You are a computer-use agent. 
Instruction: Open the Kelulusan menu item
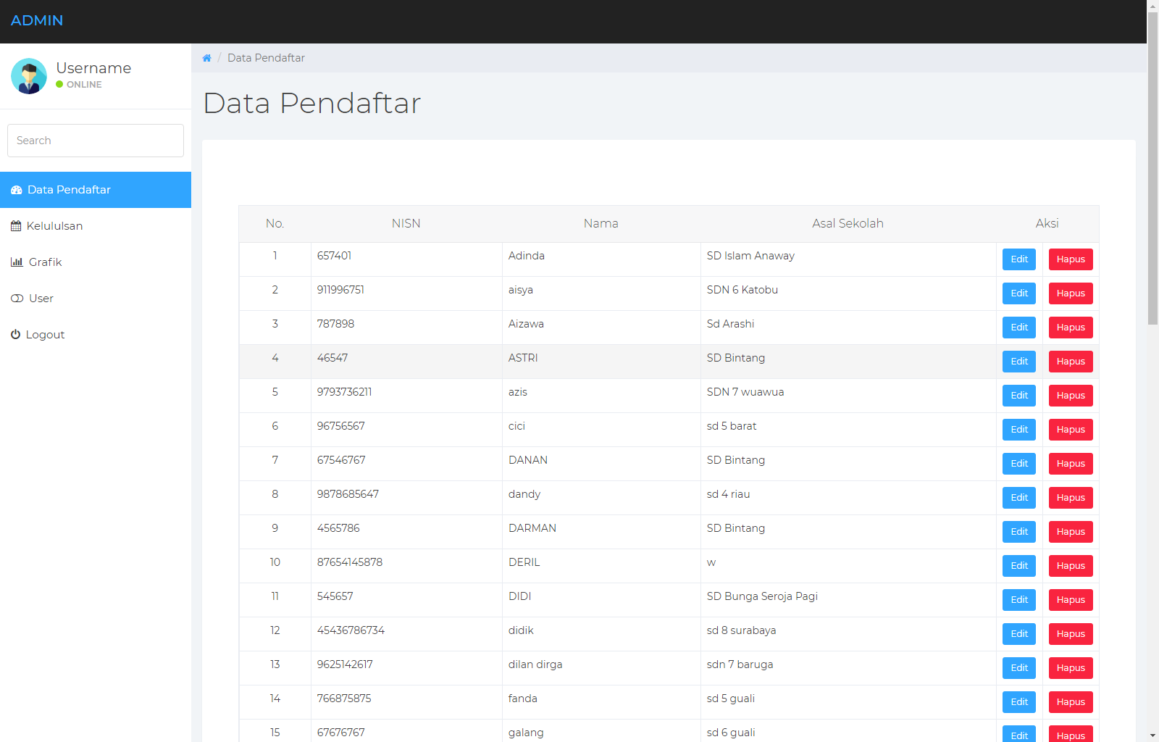coord(54,226)
